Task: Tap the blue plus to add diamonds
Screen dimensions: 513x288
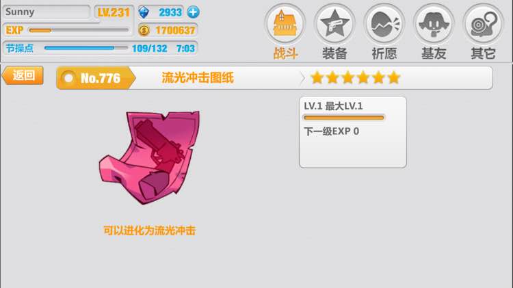Action: coord(193,12)
